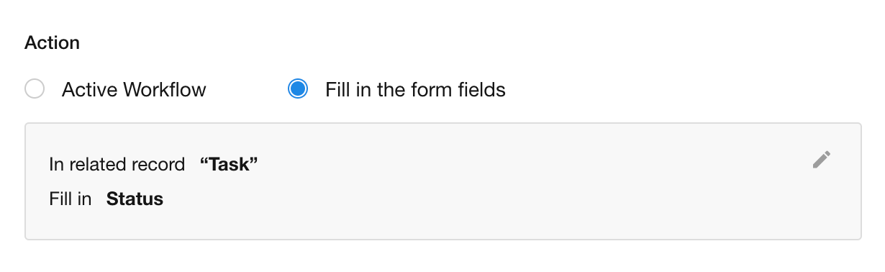Click the "In related record" text
Screen dimensions: 885x272
click(117, 165)
